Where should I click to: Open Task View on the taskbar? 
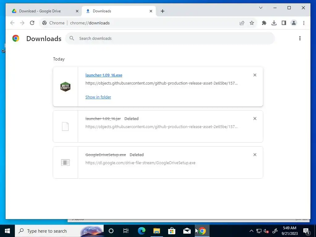(126, 231)
